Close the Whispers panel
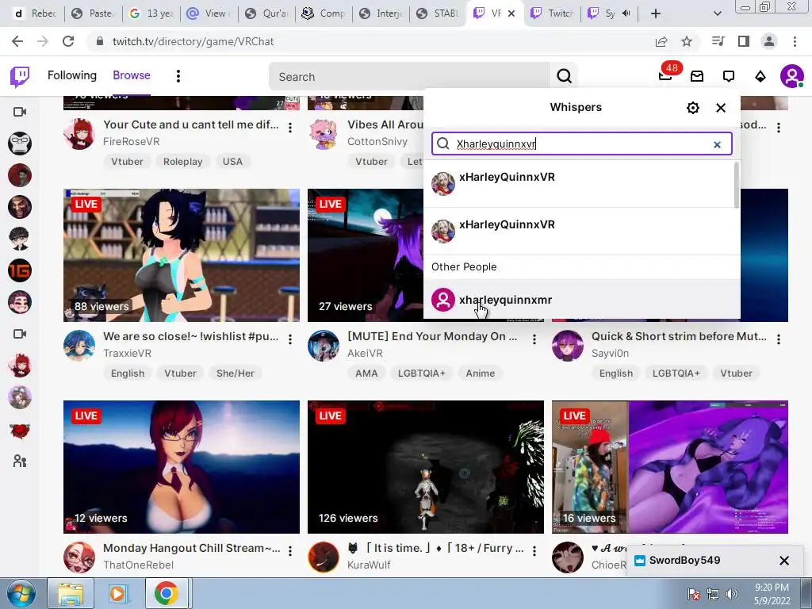This screenshot has width=812, height=609. pos(721,108)
